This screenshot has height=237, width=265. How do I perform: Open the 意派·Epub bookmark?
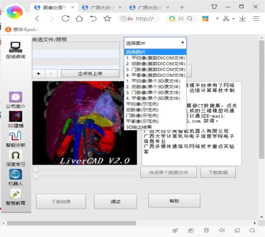[x=22, y=30]
